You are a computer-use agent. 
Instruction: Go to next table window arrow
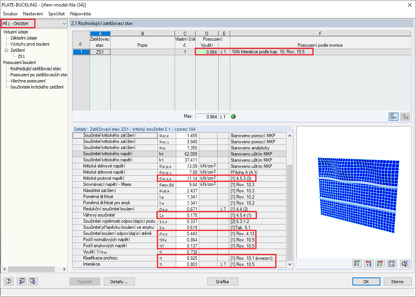[x=33, y=281]
